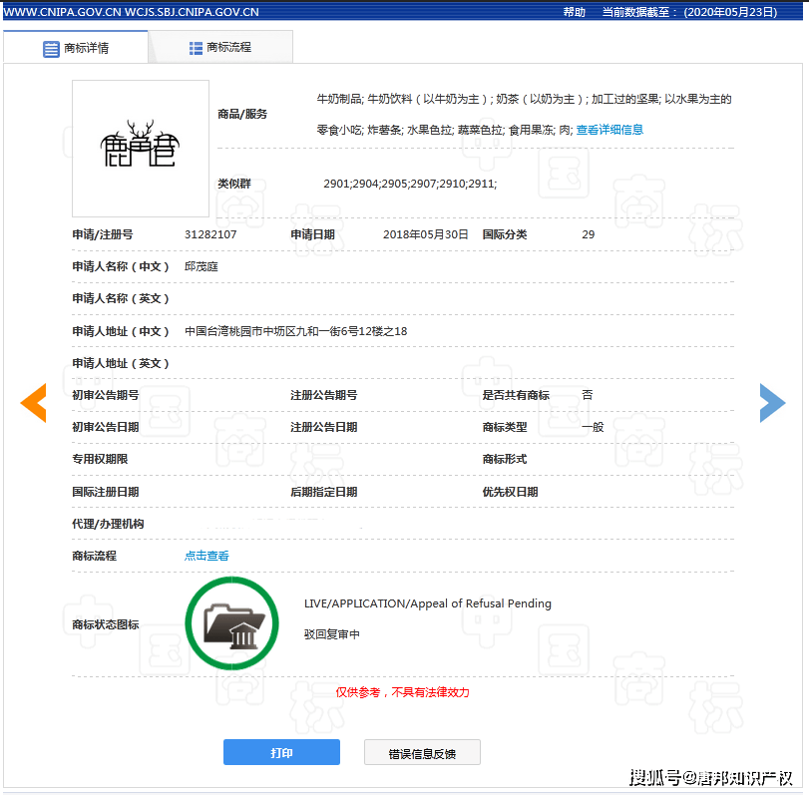Click the similar group codes 2901;2904 text

(409, 184)
